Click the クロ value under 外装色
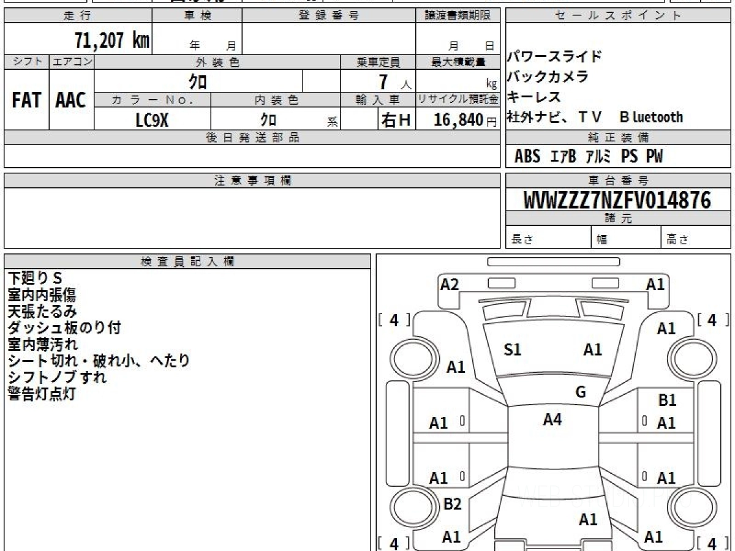The width and height of the screenshot is (735, 551). [x=199, y=81]
